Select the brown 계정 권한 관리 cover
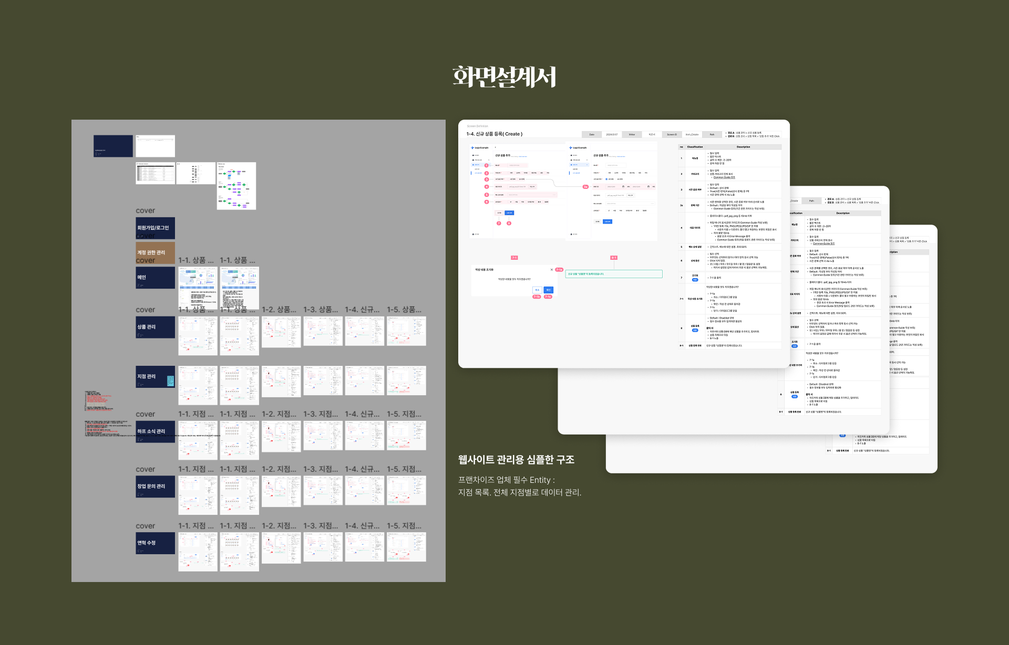 [155, 252]
